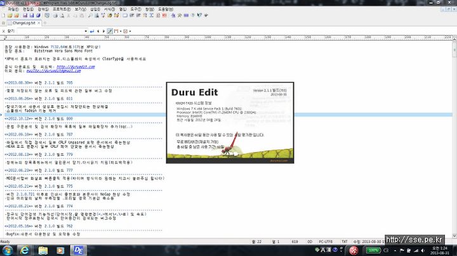The width and height of the screenshot is (457, 256).
Task: Click the question-arrow context help toolbar icon
Action: pos(199,15)
